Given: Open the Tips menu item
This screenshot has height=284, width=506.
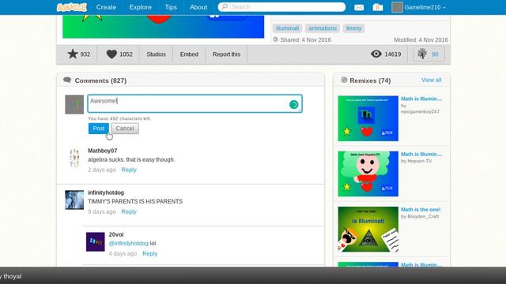Looking at the screenshot, I should [171, 7].
